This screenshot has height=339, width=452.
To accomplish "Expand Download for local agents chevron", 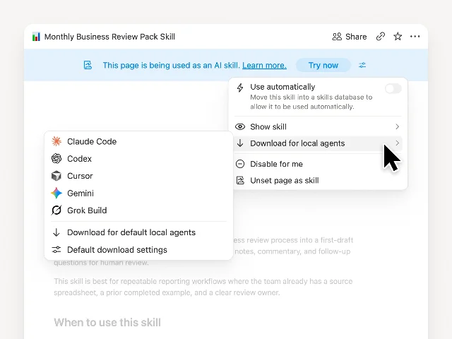I will pyautogui.click(x=397, y=143).
